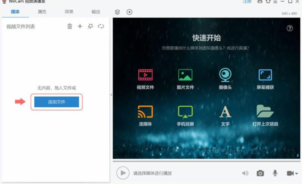The width and height of the screenshot is (302, 184).
Task: Choose 流媒体 streaming icon
Action: pyautogui.click(x=146, y=112)
